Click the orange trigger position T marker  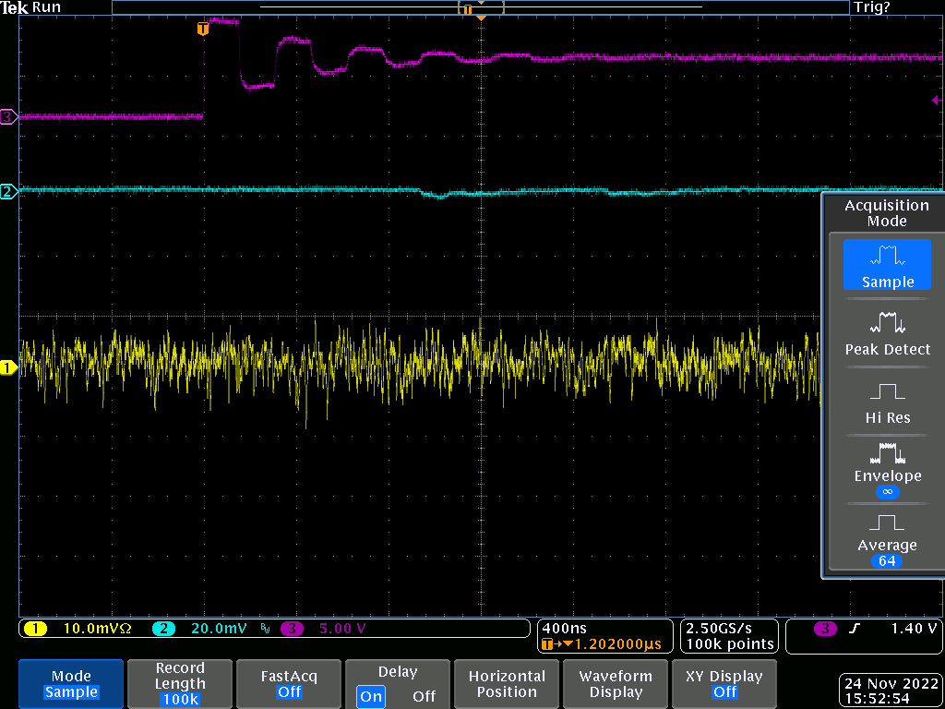[203, 29]
